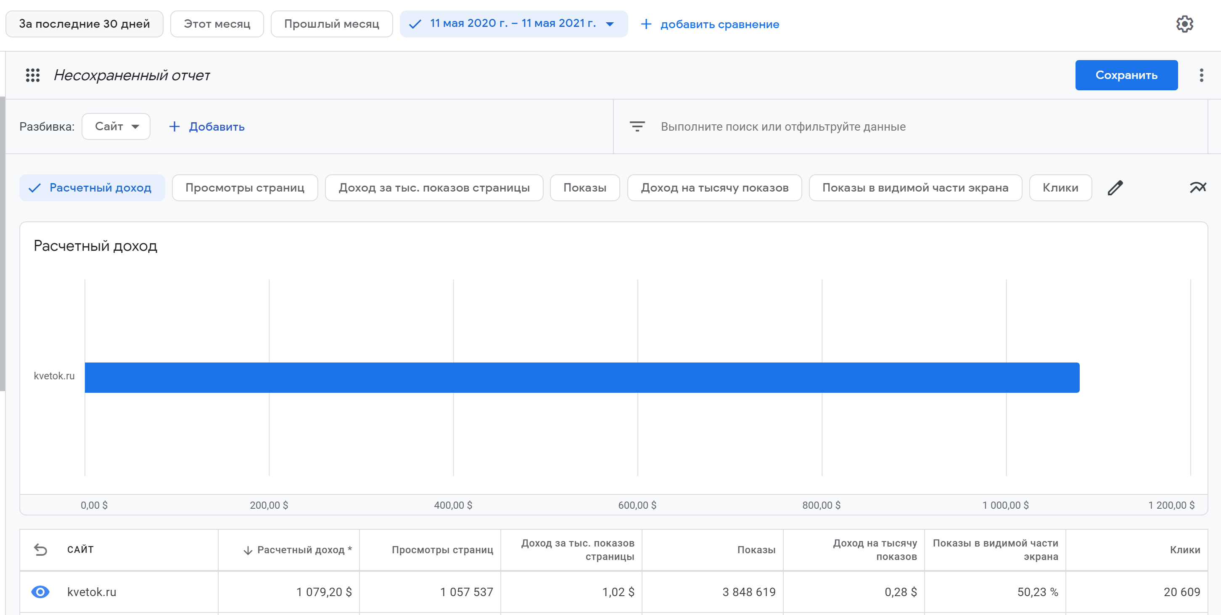
Task: Click the undo arrow in table header
Action: click(41, 549)
